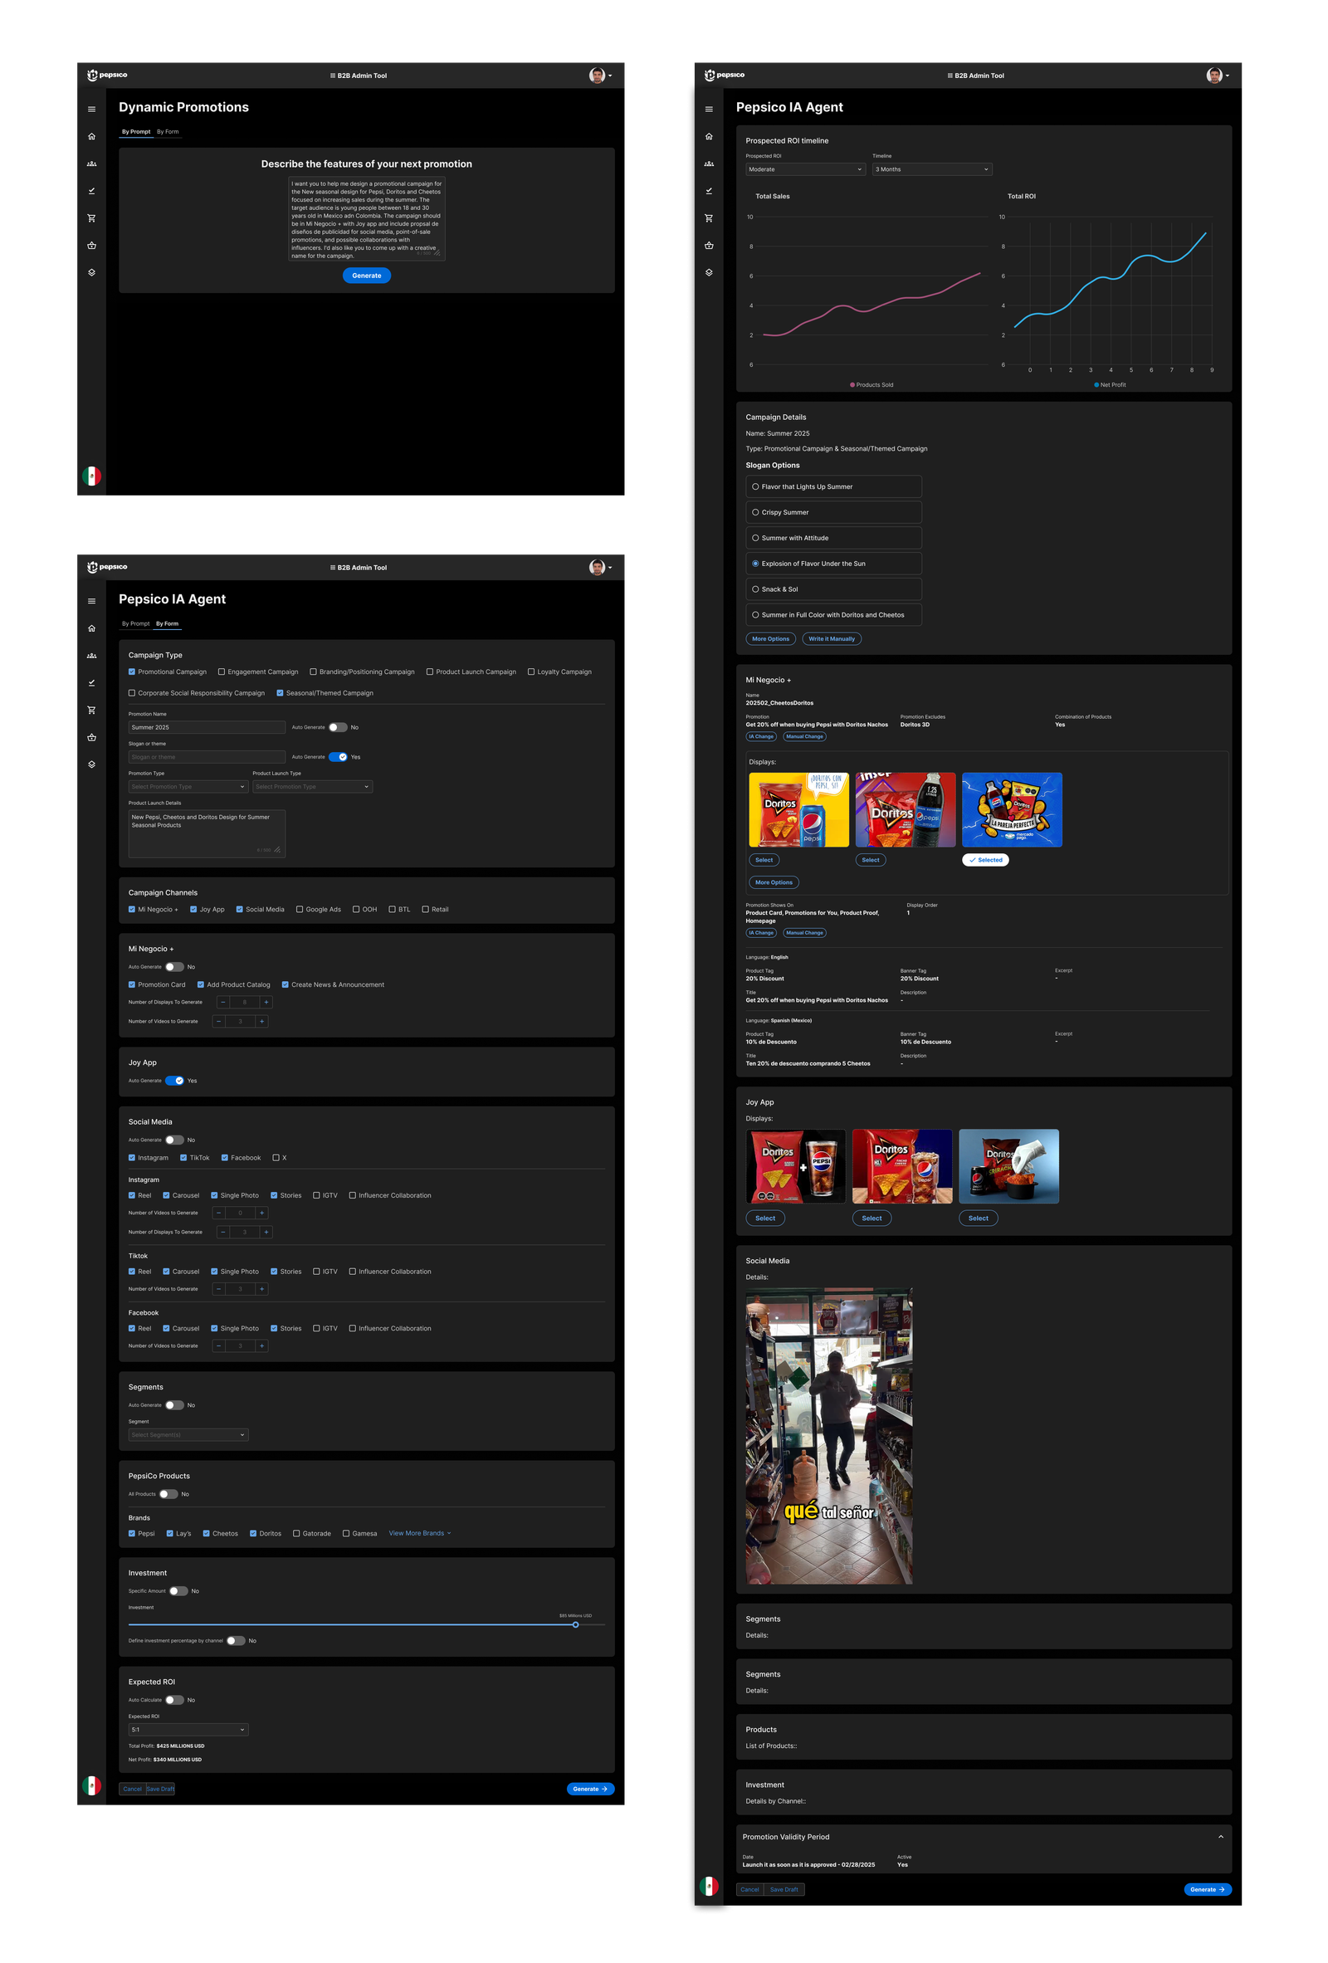Open the Product Launch Type dropdown
The width and height of the screenshot is (1328, 1963).
click(313, 787)
